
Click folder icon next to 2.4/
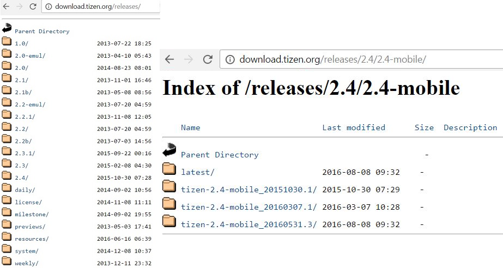pyautogui.click(x=7, y=175)
